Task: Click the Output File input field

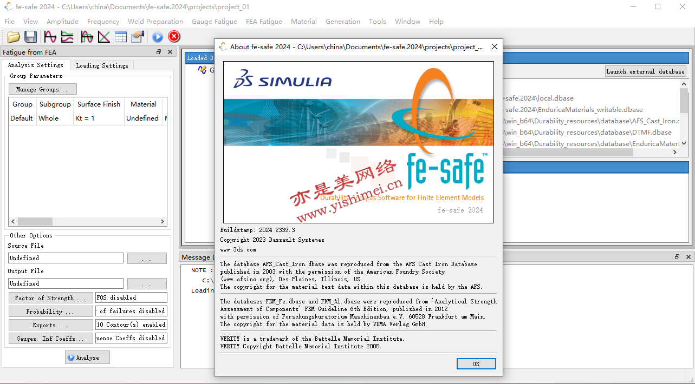Action: pyautogui.click(x=66, y=283)
